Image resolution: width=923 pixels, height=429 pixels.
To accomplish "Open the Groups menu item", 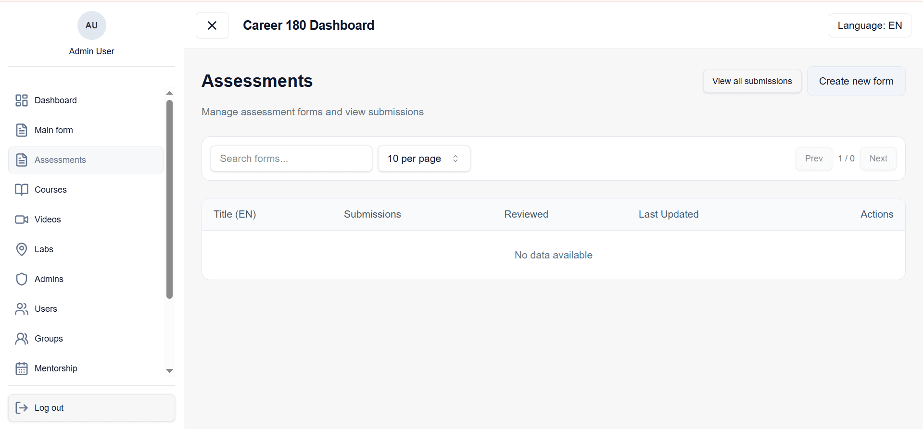I will 86,339.
